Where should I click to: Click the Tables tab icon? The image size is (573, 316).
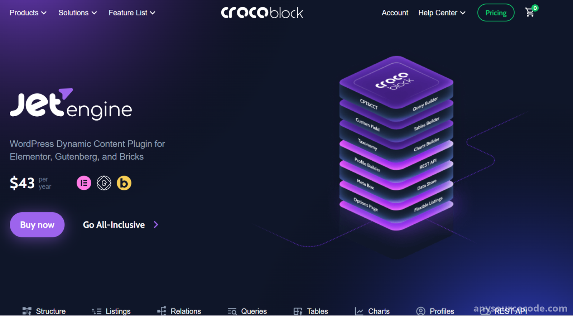point(298,311)
